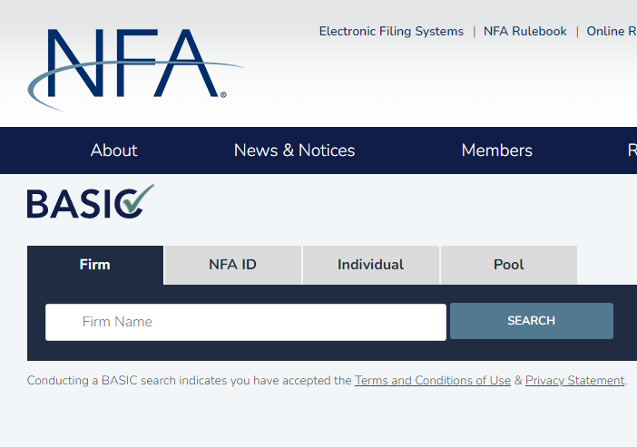
Task: Click the green checkmark in BASIC logo
Action: (x=136, y=199)
